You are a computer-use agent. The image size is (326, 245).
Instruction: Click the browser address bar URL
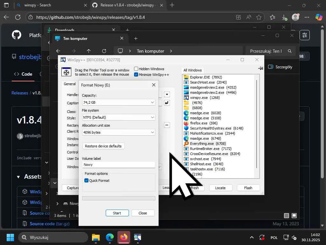(x=90, y=17)
